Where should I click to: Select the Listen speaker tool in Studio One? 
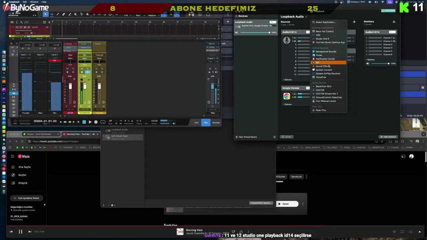click(x=87, y=14)
